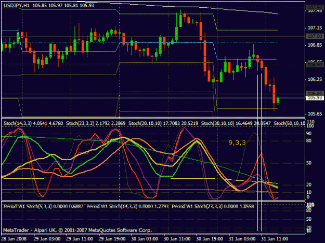Click the Period W1 Stoch(14,3,3) 0.0000 1.2793 label
325x243 pixels.
click(127, 206)
